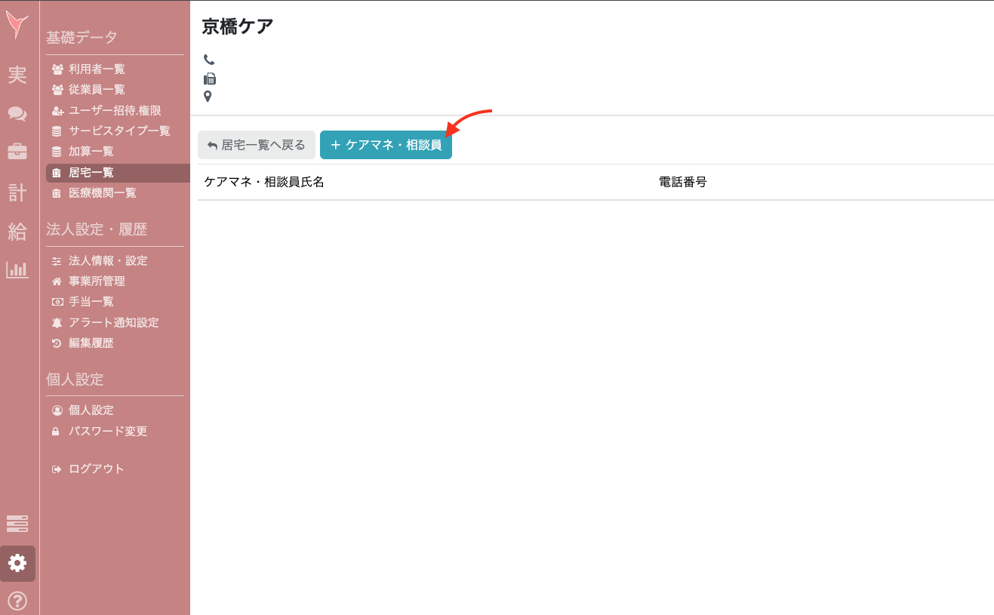The height and width of the screenshot is (615, 994).
Task: Click the stacked list icon above the gear
Action: [17, 524]
